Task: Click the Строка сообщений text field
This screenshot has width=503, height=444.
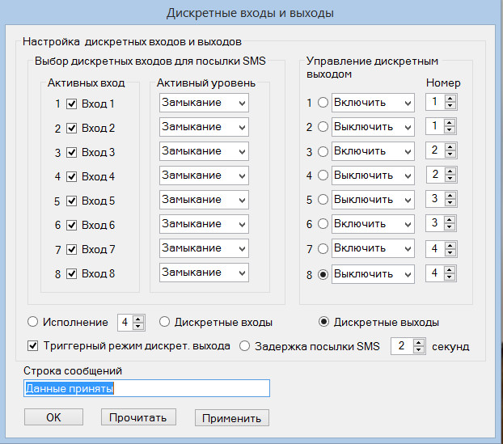Action: [146, 388]
